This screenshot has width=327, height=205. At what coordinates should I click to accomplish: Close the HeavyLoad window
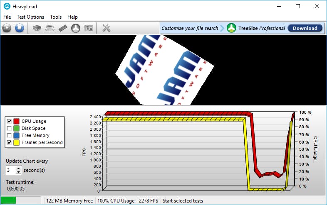pos(317,7)
